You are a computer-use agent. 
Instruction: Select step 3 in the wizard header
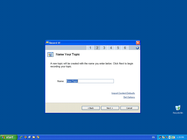104,48
